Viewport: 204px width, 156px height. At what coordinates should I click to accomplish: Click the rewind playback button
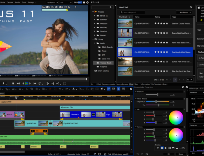click(x=18, y=84)
